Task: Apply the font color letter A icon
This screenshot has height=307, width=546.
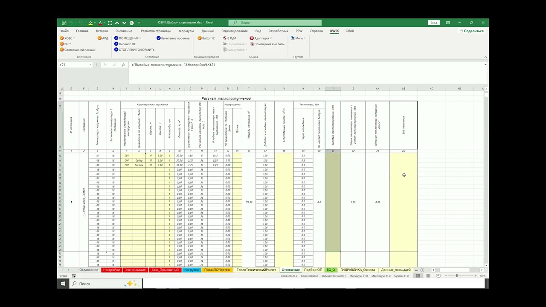Action: (x=100, y=23)
